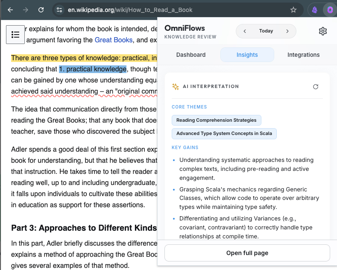Go forward in browser history
This screenshot has width=337, height=270.
(x=26, y=10)
